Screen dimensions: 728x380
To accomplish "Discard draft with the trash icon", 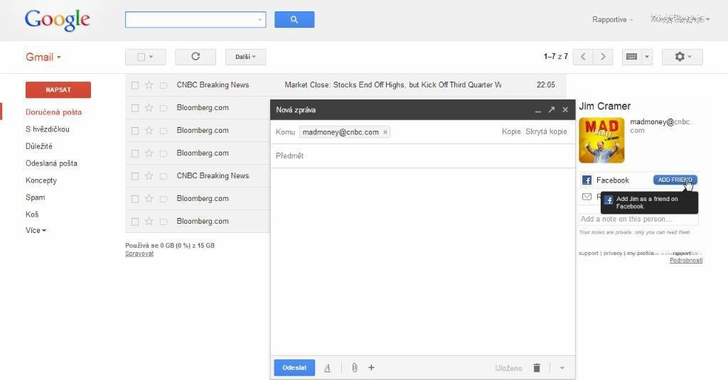I will pyautogui.click(x=537, y=368).
